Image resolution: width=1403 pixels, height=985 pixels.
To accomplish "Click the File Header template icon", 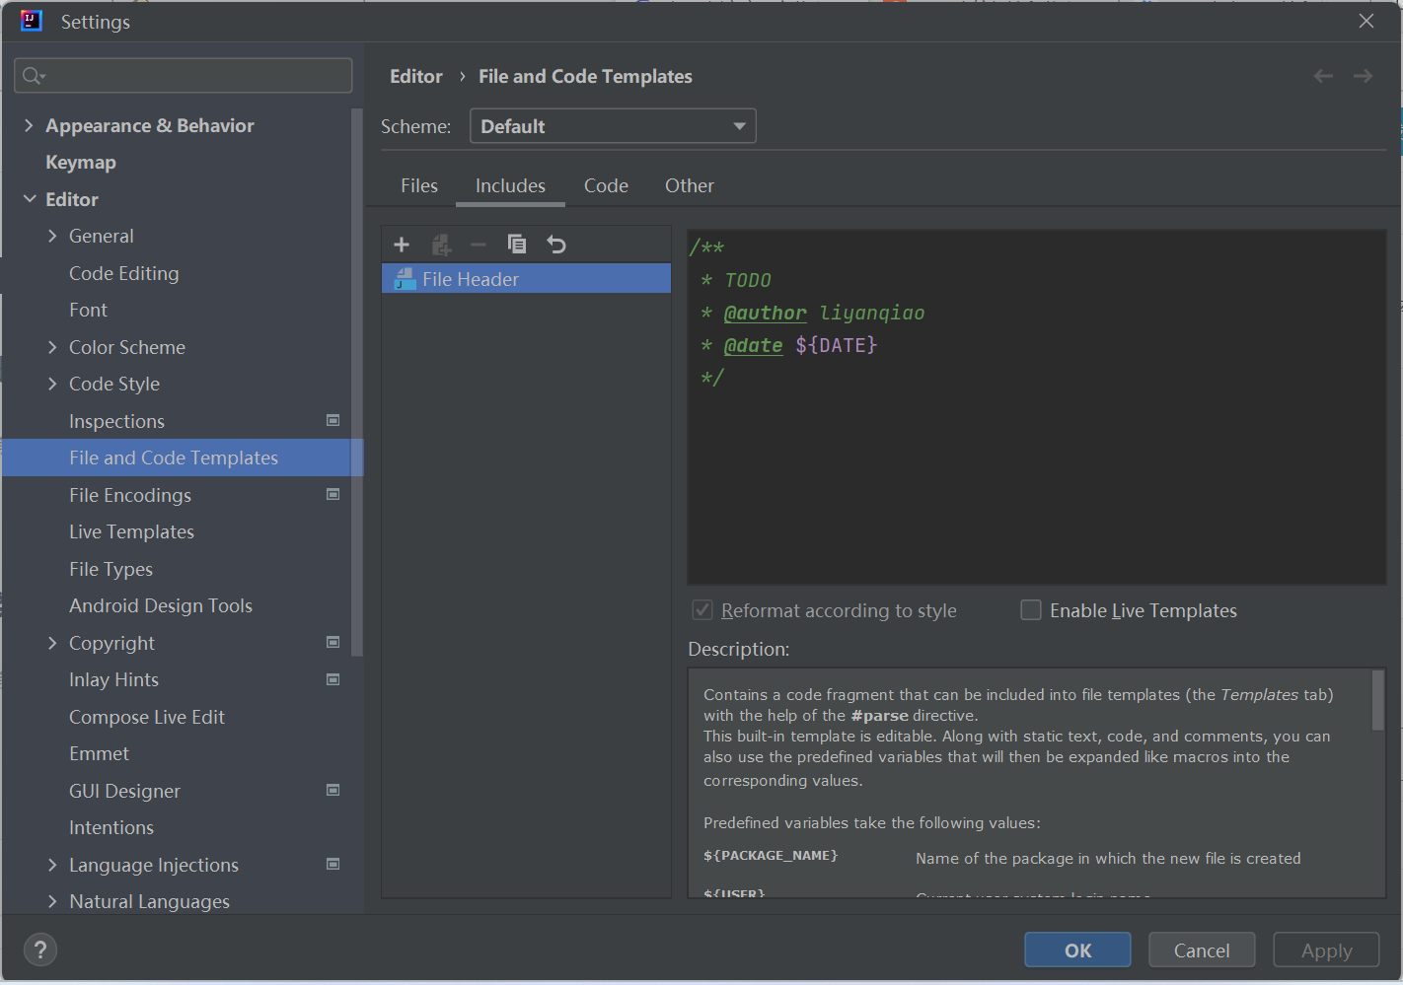I will [406, 279].
